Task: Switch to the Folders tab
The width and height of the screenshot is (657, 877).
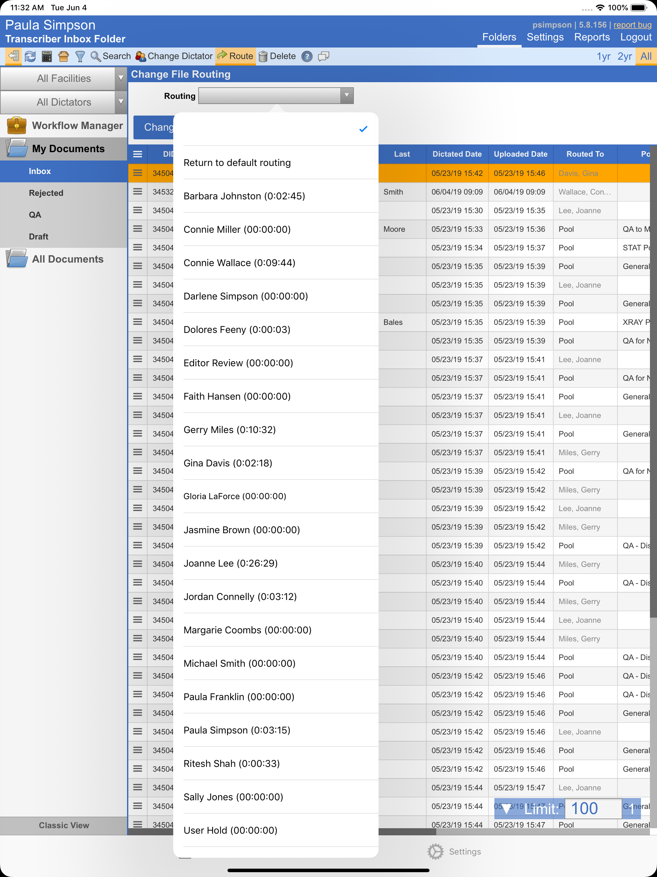Action: 499,37
